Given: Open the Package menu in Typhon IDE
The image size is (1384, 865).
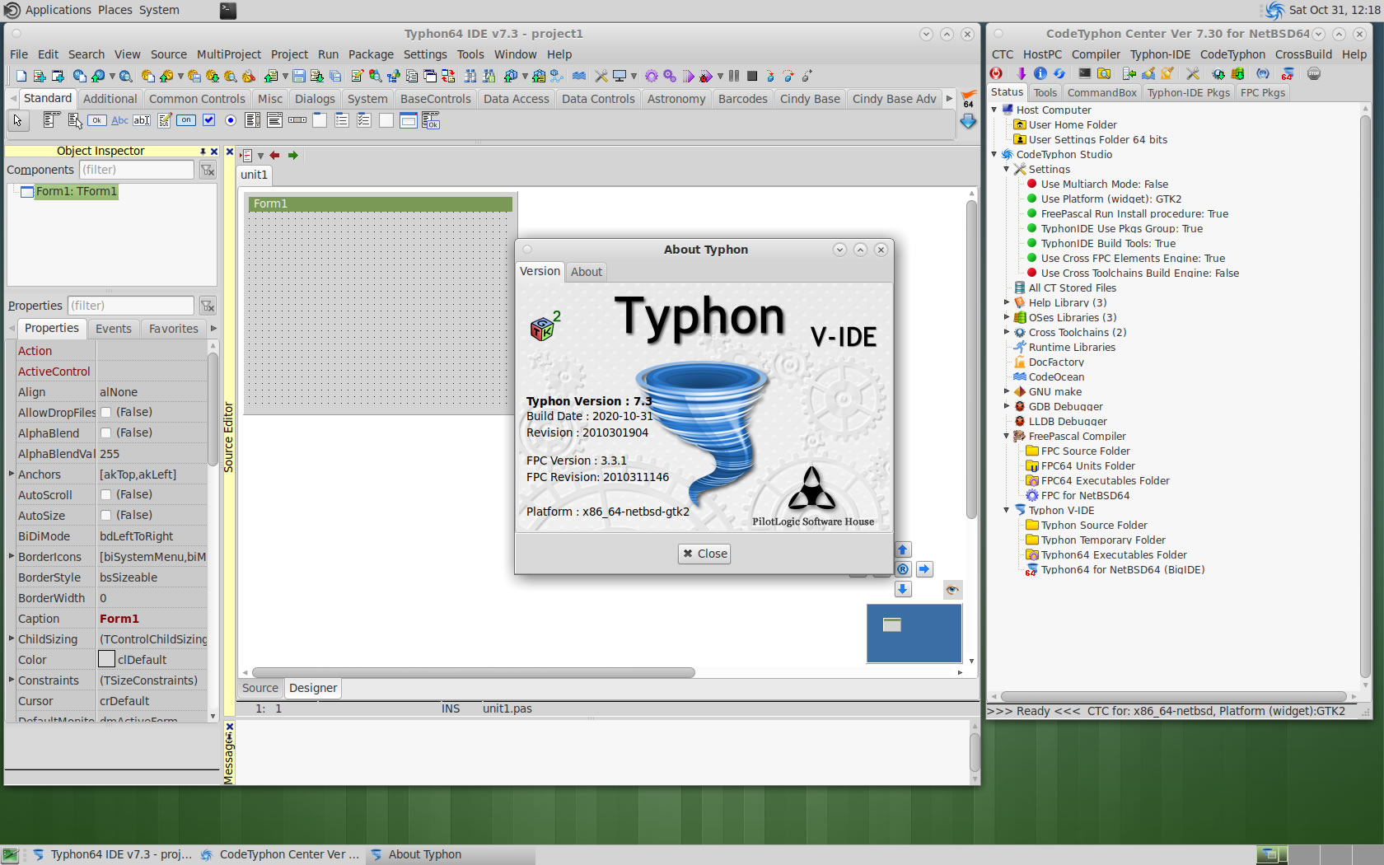Looking at the screenshot, I should [x=371, y=54].
